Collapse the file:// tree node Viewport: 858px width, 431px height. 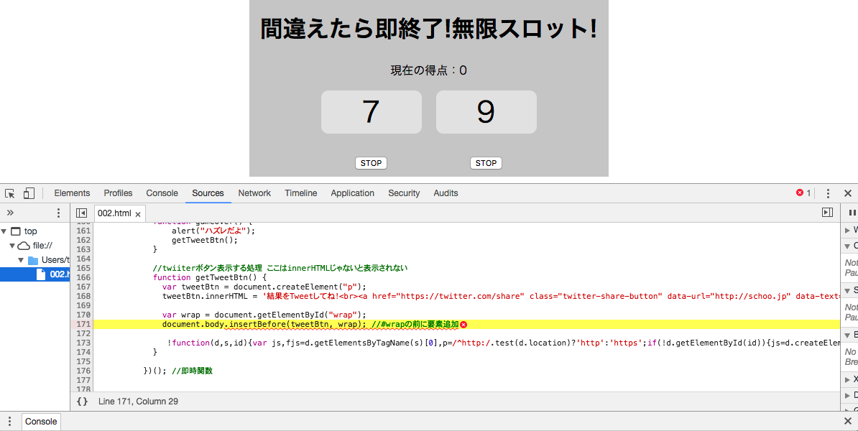click(12, 246)
